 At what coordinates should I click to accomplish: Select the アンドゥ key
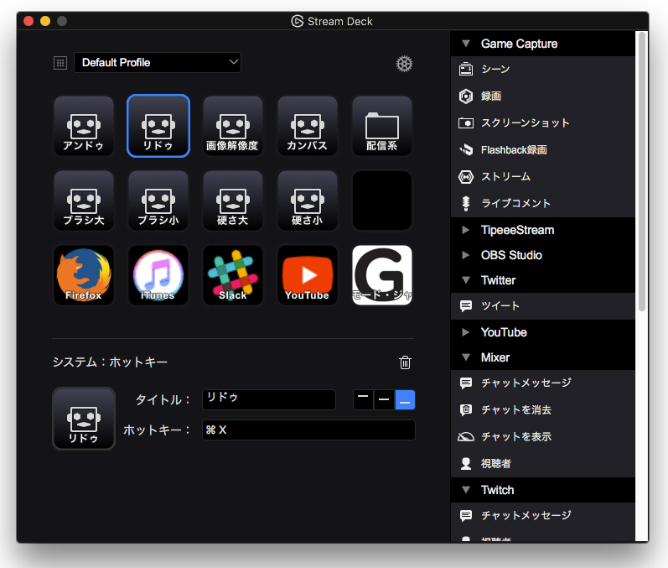84,126
